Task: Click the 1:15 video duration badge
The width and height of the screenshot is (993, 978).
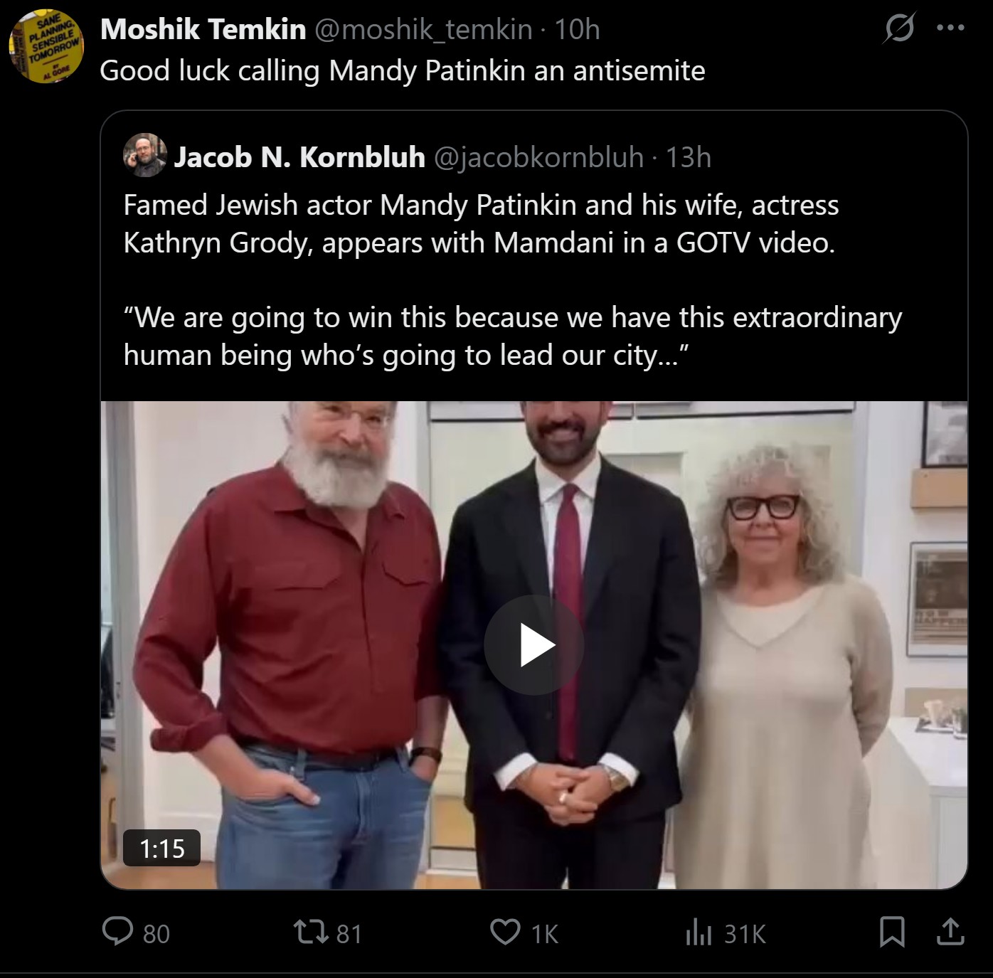Action: click(161, 848)
